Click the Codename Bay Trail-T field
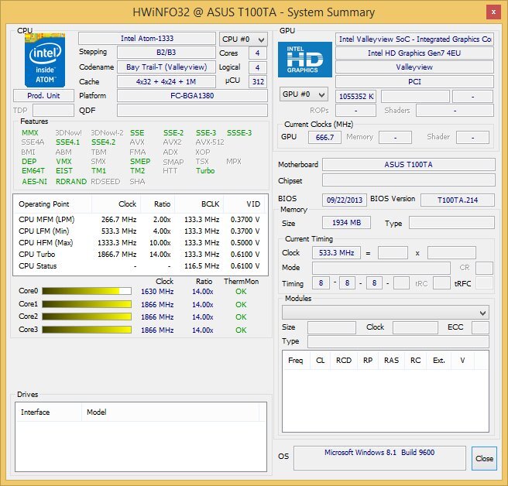This screenshot has width=508, height=486. 166,67
